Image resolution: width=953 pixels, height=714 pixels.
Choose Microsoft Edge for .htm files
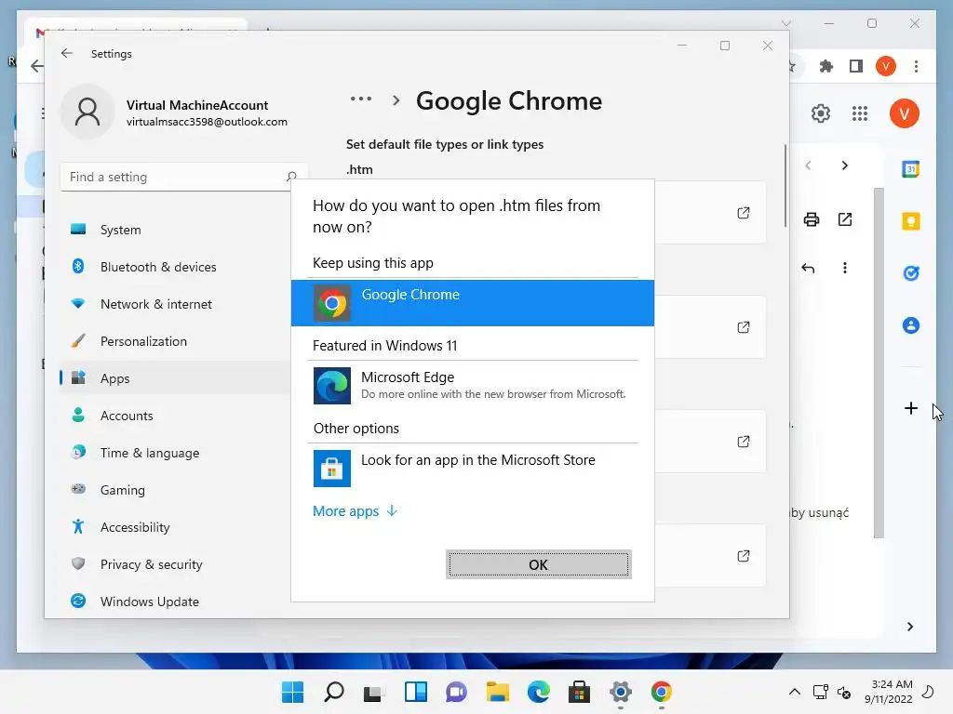pyautogui.click(x=472, y=386)
